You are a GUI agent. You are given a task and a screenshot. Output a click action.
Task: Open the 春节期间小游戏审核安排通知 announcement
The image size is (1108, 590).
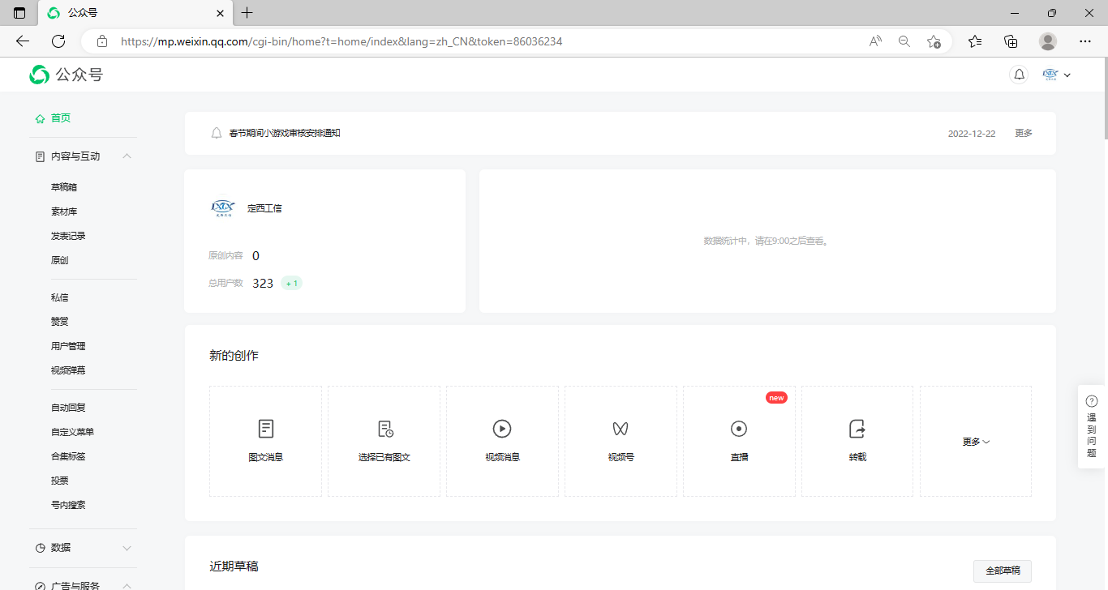click(285, 133)
